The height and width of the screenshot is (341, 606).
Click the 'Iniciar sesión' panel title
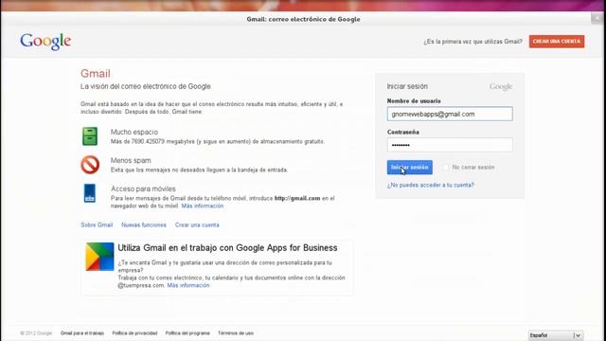tap(407, 86)
